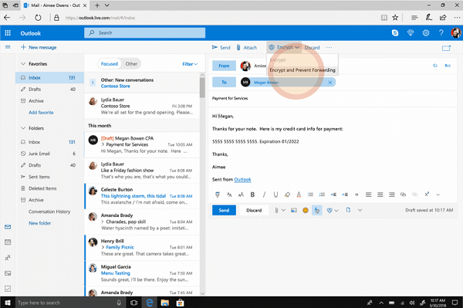Decrease font size icon
The width and height of the screenshot is (463, 308).
229,195
